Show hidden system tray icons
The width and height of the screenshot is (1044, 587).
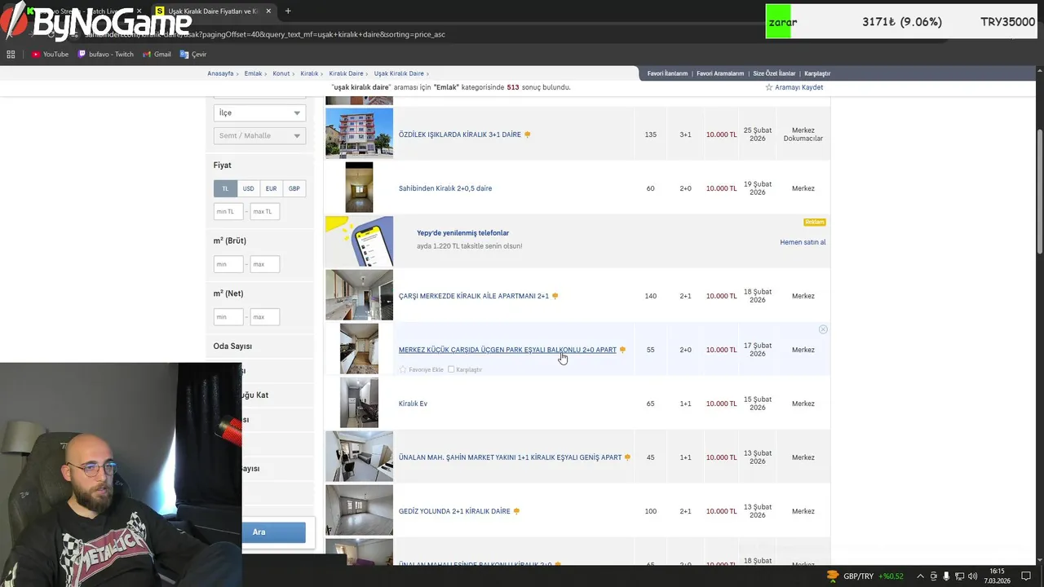tap(921, 576)
